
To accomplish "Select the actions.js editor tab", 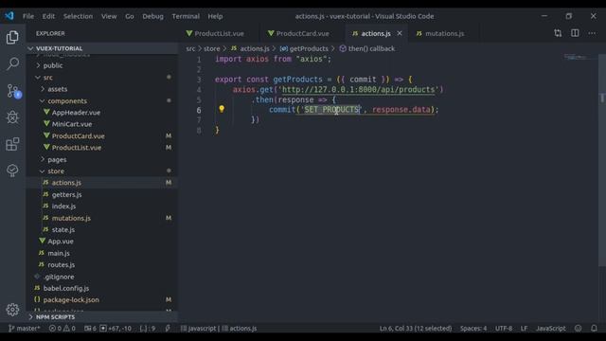I will [375, 34].
